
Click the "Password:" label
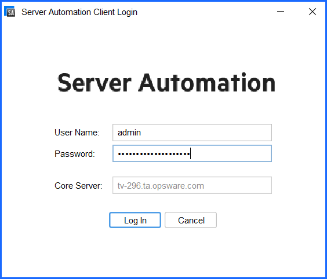click(x=75, y=154)
